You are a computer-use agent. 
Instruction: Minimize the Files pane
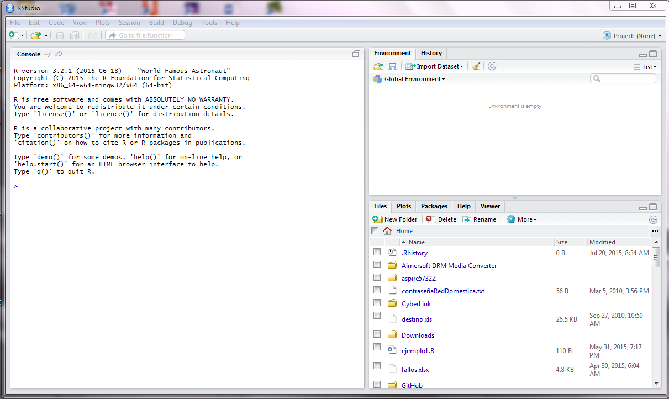(643, 208)
